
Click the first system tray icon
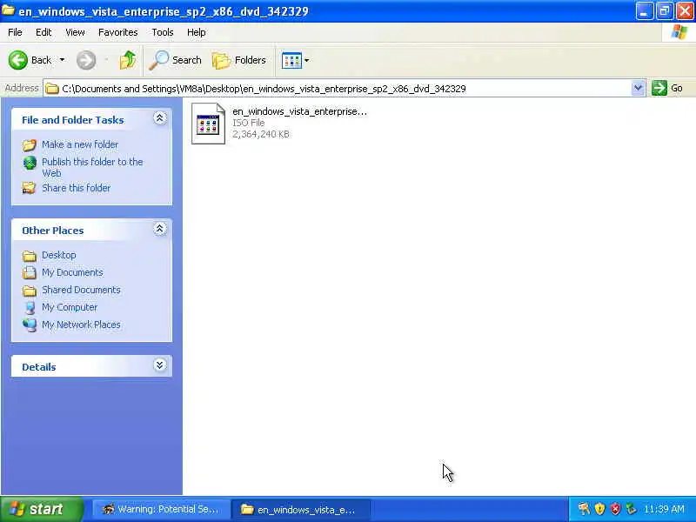tap(584, 509)
